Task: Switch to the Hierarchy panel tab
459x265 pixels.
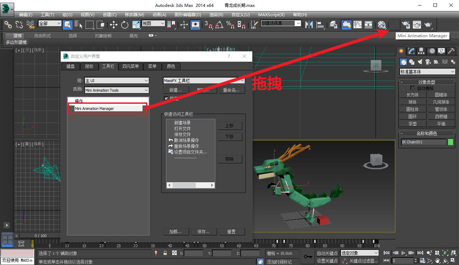Action: pos(421,51)
